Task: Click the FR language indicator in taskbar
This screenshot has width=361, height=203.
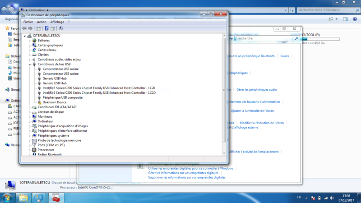Action: tap(299, 197)
